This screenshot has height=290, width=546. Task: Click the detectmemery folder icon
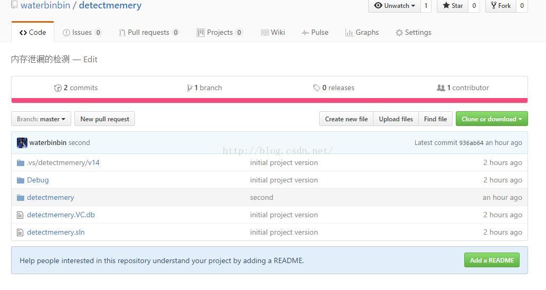21,198
